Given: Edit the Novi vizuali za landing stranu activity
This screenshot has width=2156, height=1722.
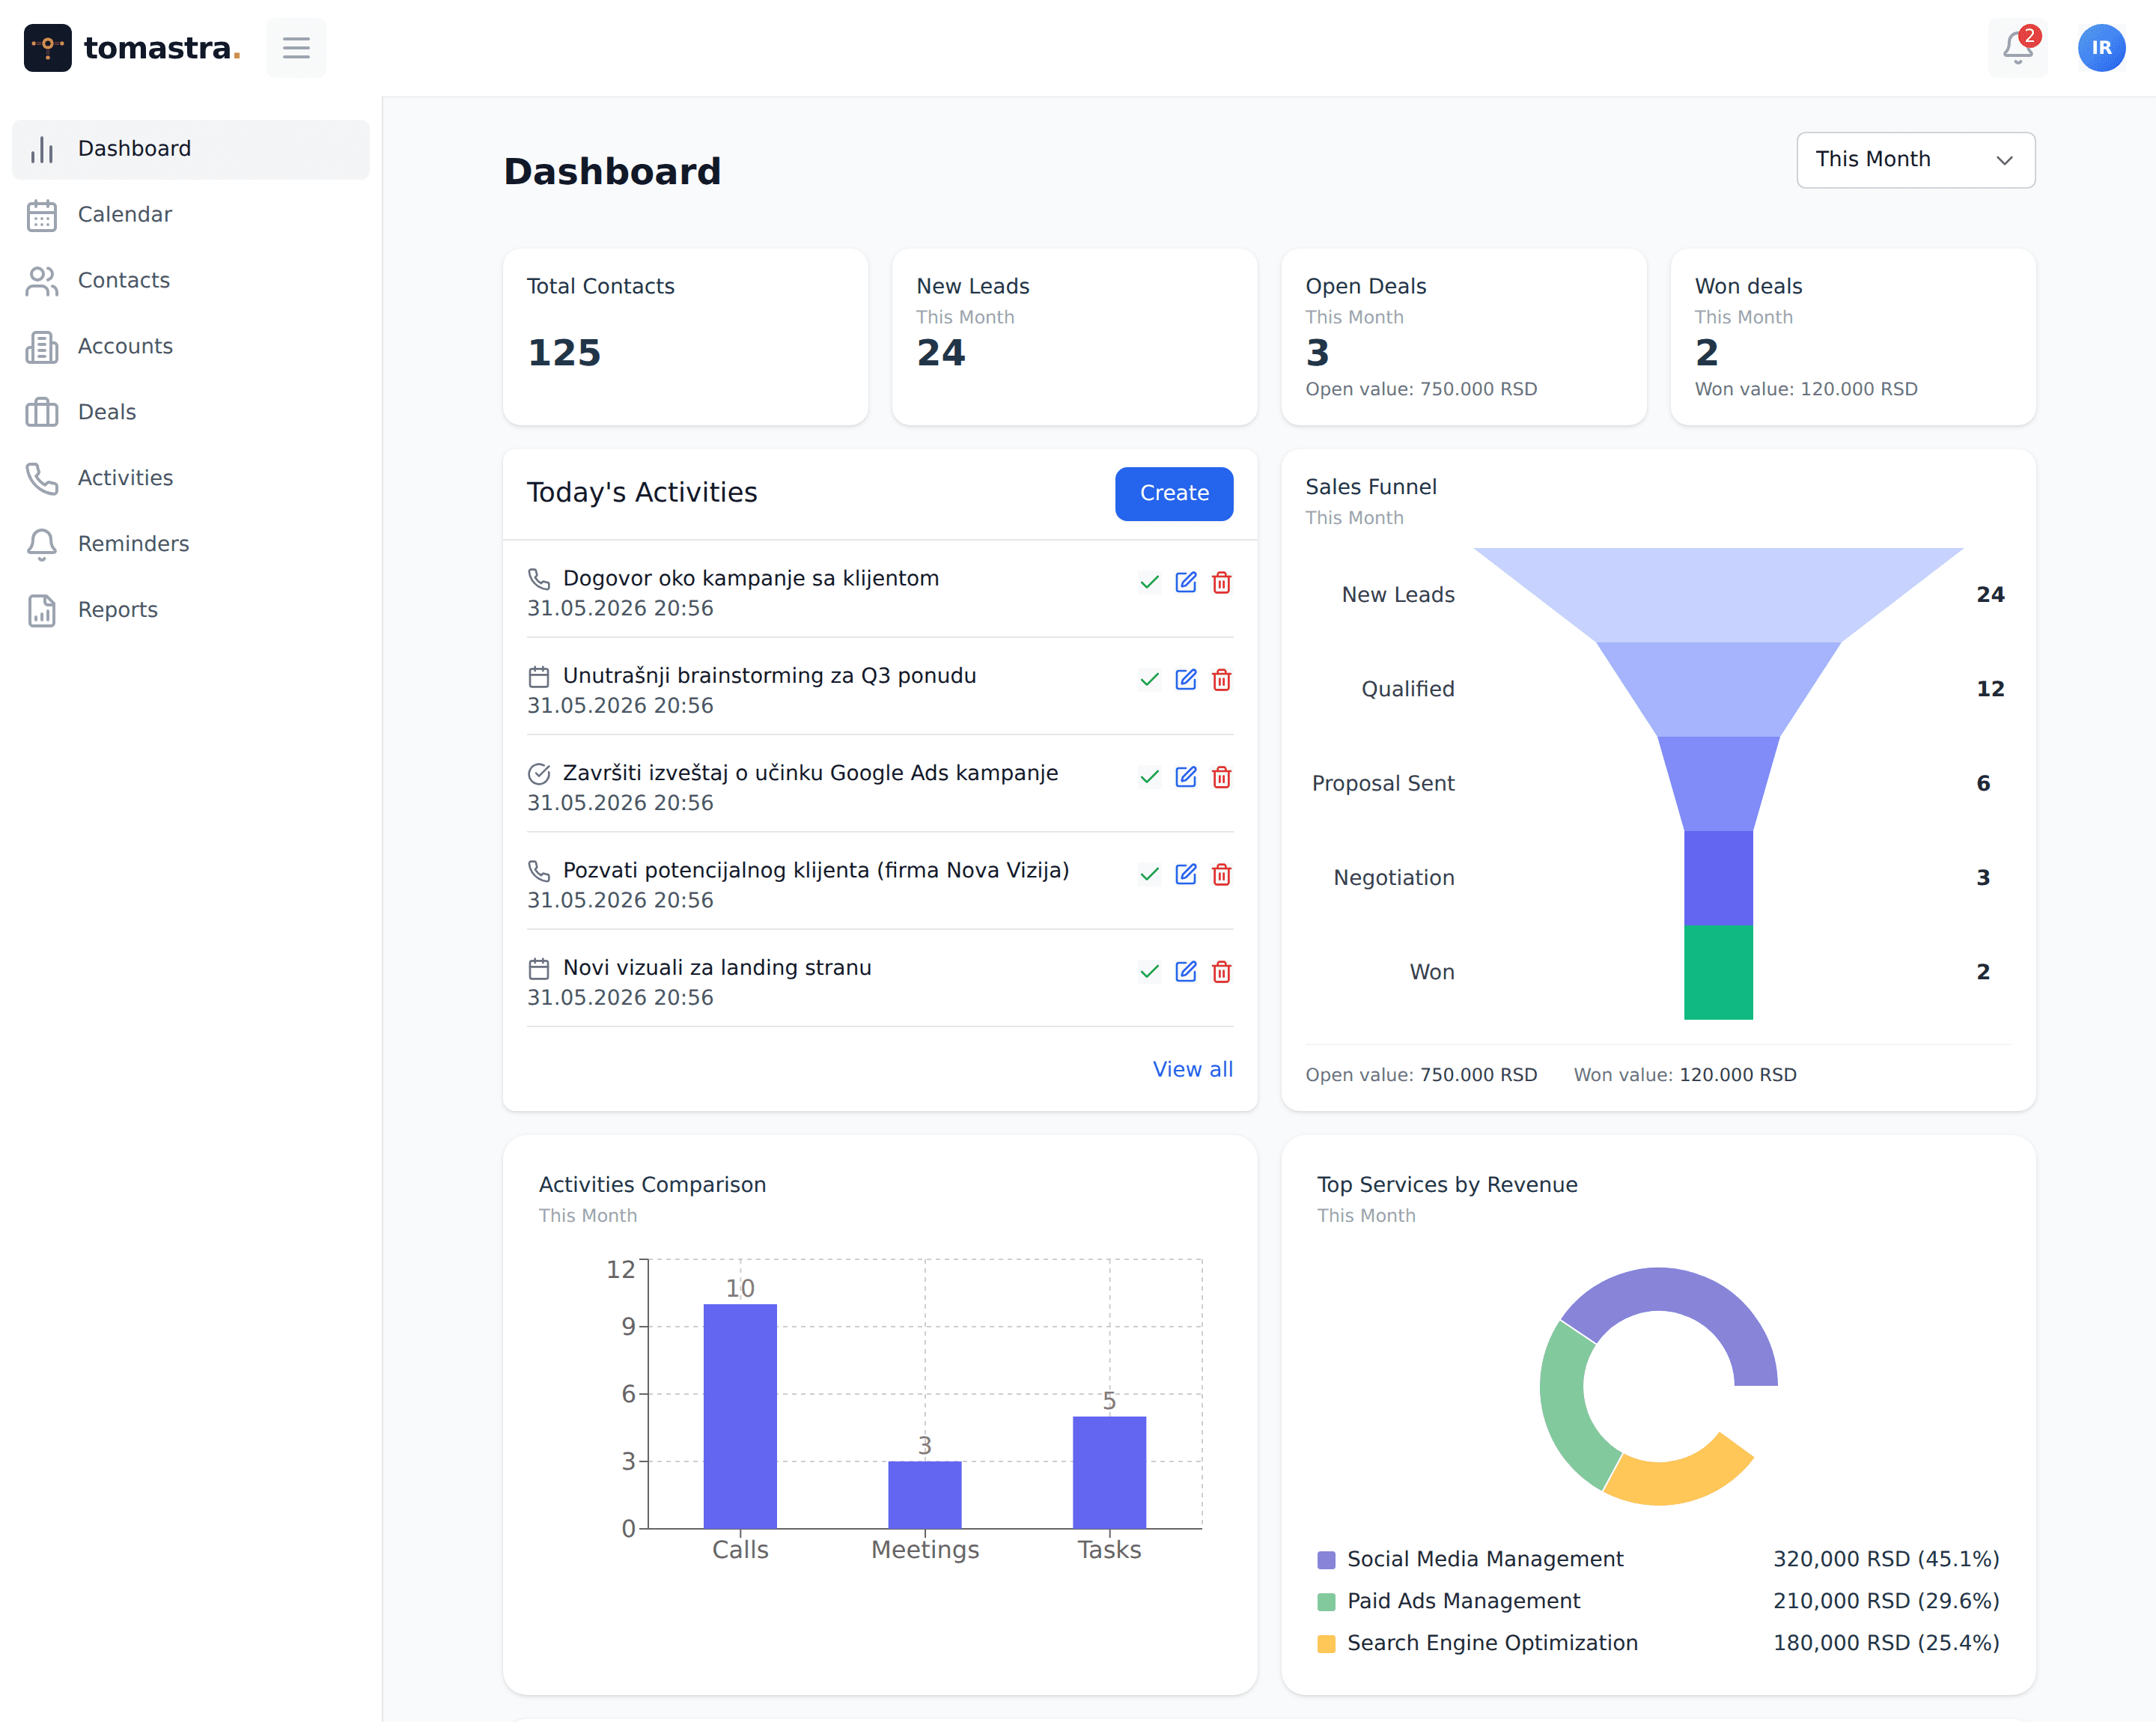Looking at the screenshot, I should point(1185,971).
